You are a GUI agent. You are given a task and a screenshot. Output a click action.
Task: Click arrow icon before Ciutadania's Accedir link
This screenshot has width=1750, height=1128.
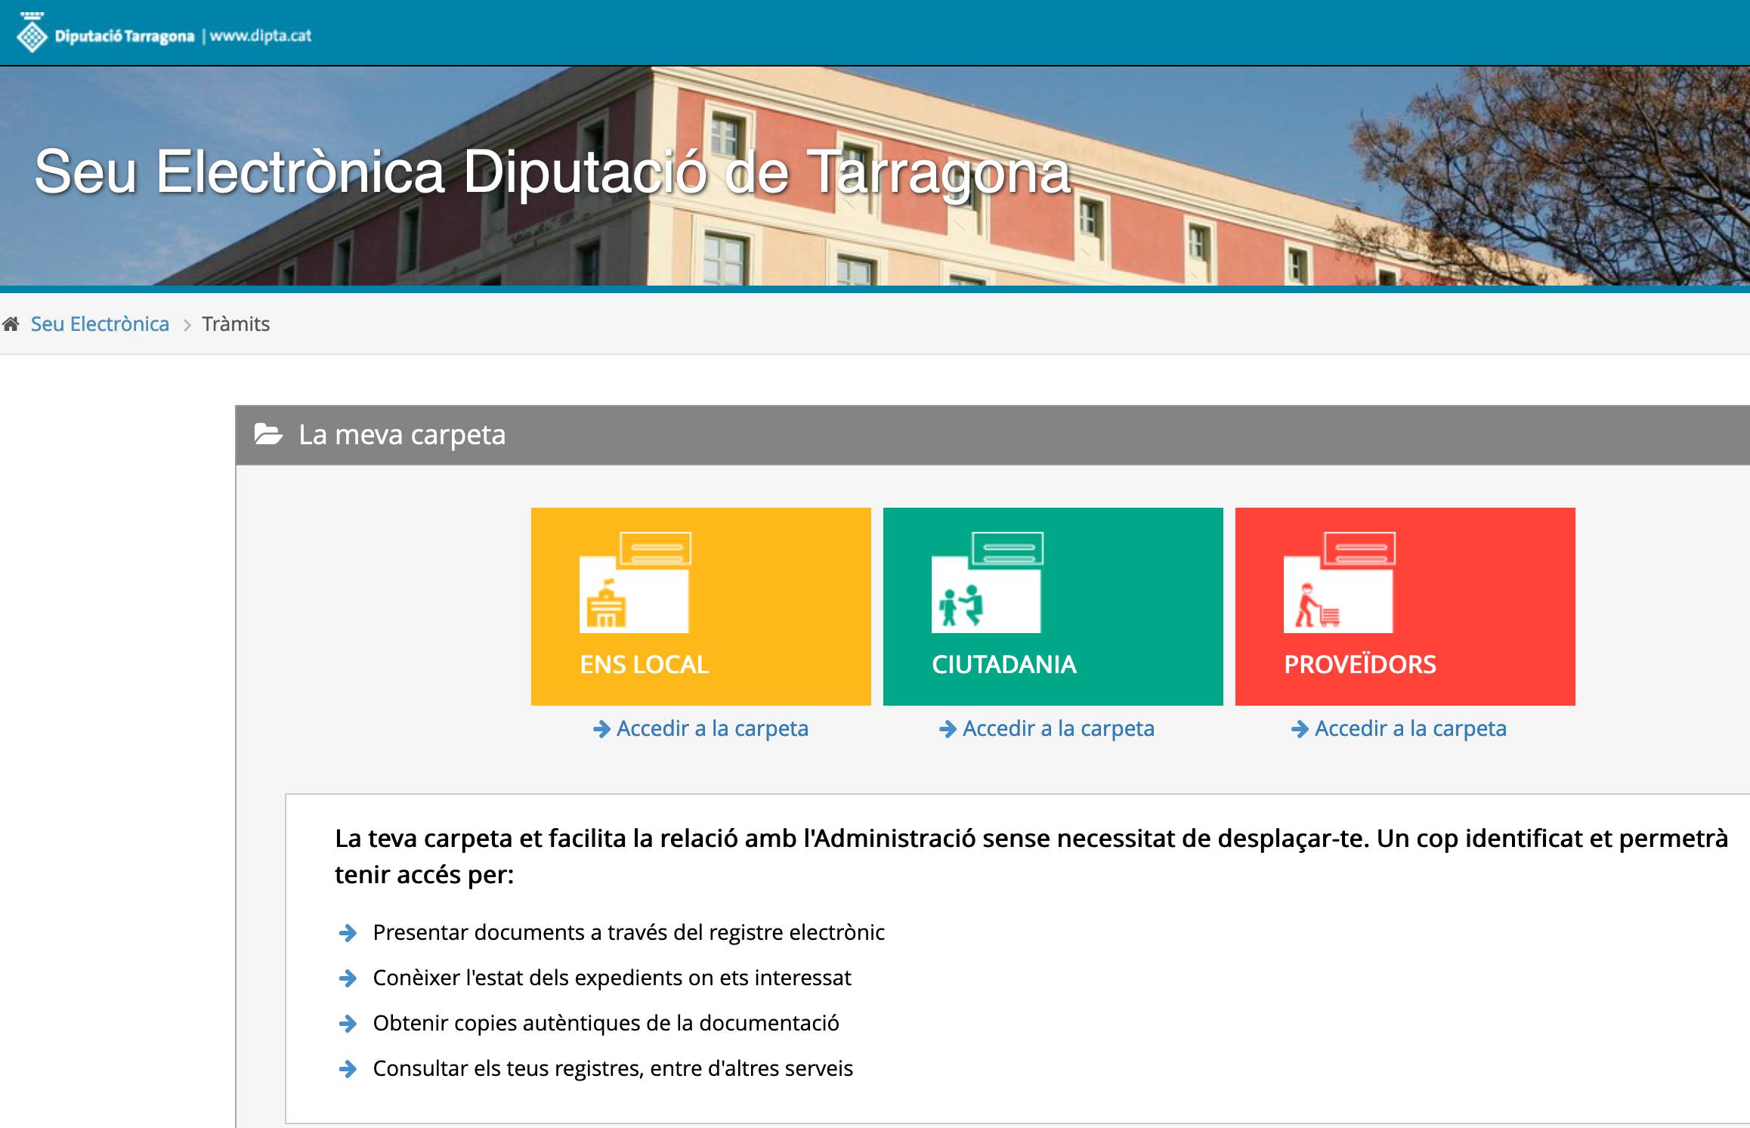pyautogui.click(x=948, y=729)
